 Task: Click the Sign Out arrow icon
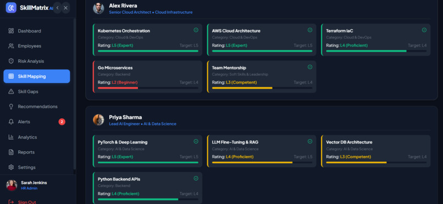(11, 202)
